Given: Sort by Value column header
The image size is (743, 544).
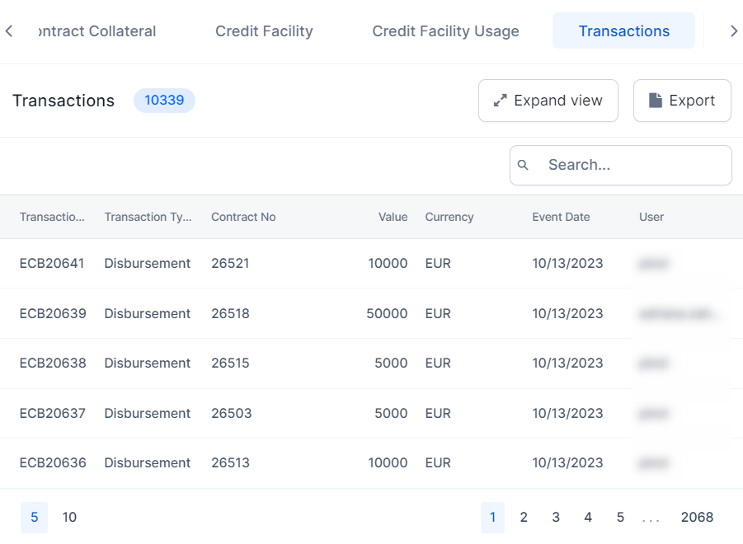Looking at the screenshot, I should point(393,218).
